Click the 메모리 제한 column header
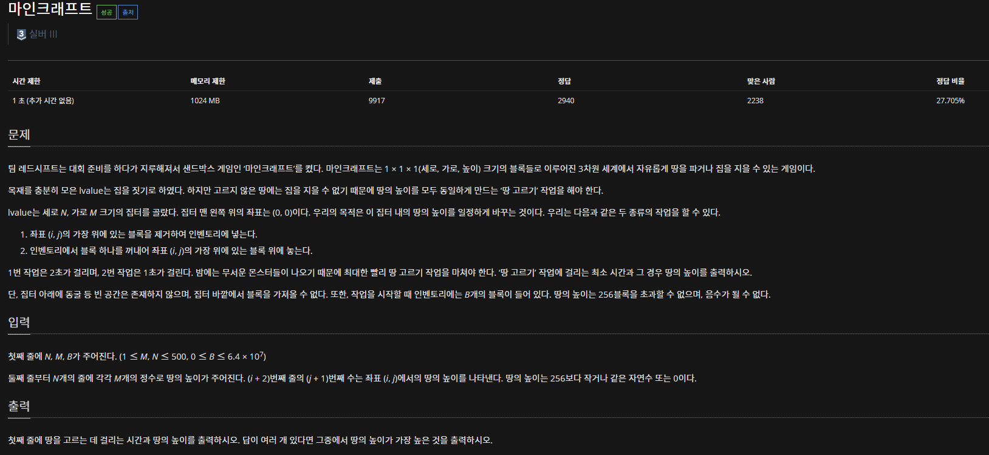This screenshot has width=989, height=455. [x=208, y=81]
